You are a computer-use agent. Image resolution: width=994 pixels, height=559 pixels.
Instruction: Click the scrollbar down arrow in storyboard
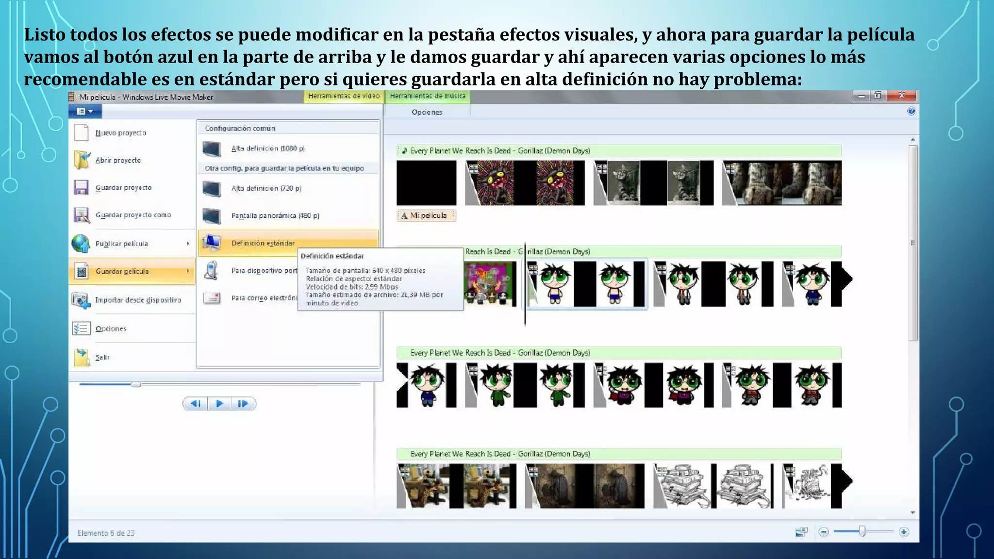[913, 512]
